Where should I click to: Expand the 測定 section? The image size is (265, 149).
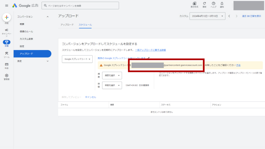(x=47, y=61)
